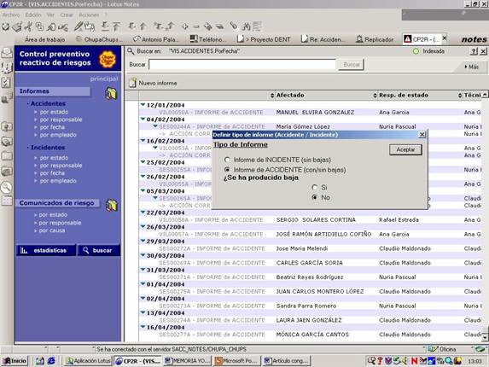
Task: Open Incidentes por empleado view
Action: click(x=58, y=181)
